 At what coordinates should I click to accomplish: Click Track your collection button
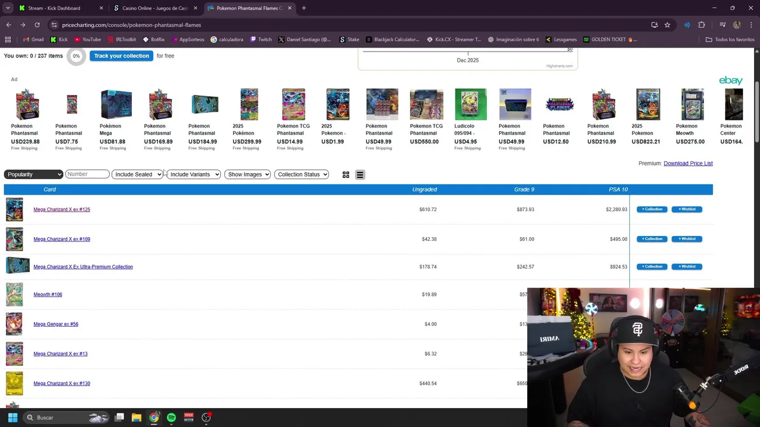pos(121,56)
